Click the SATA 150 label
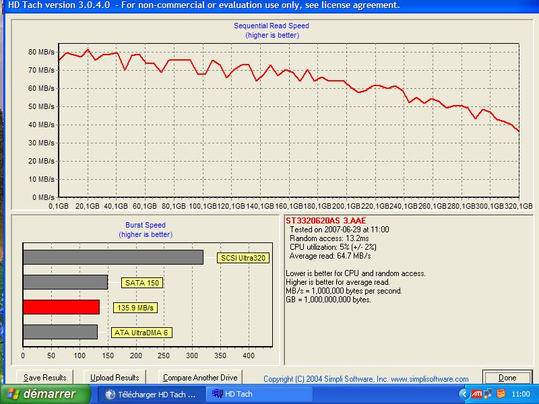 coord(142,283)
